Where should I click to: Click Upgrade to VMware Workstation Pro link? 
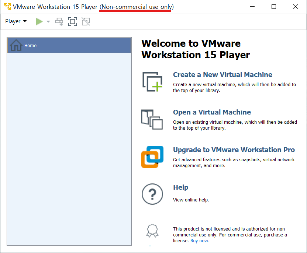[234, 150]
